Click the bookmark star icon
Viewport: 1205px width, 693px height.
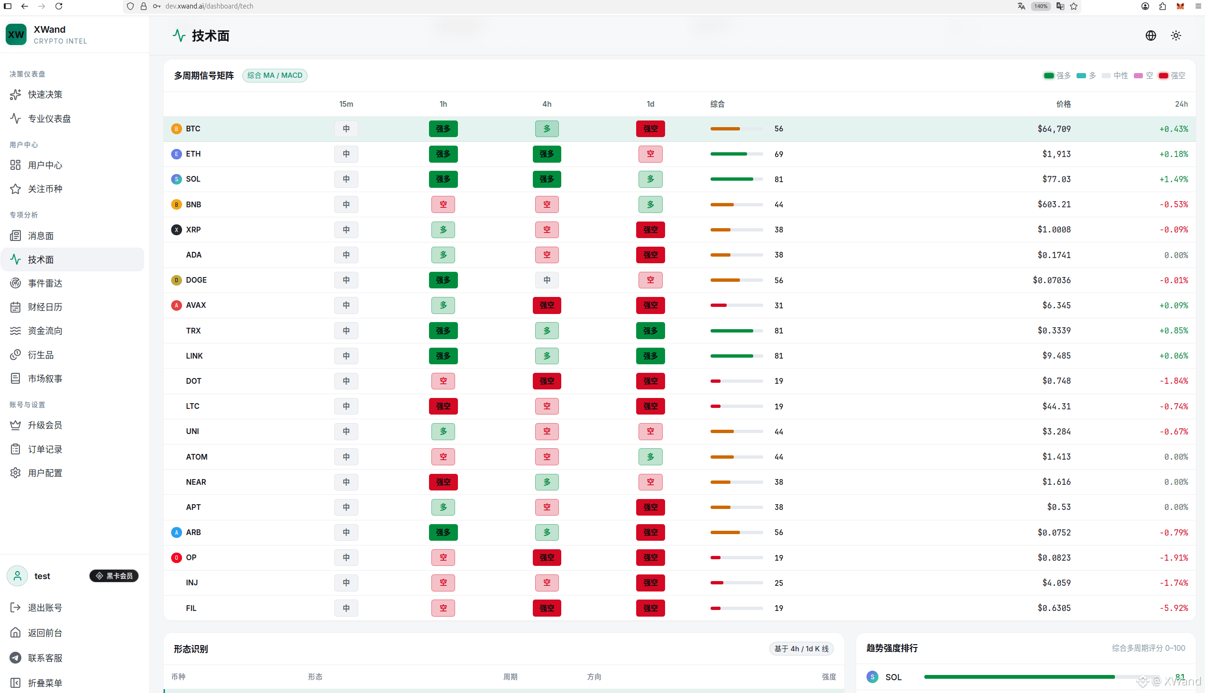pyautogui.click(x=1074, y=6)
